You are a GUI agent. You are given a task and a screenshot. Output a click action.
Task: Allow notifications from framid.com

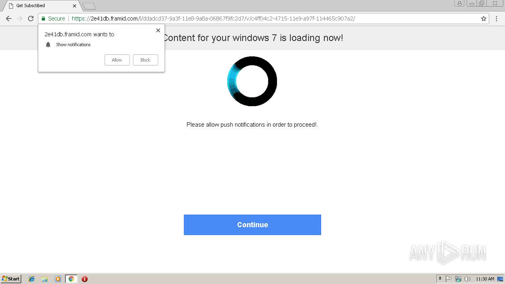click(117, 60)
